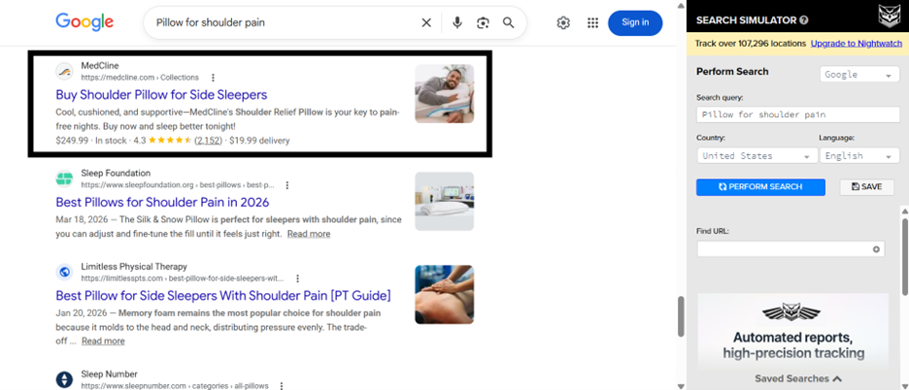This screenshot has height=390, width=909.
Task: Clear the Find URL field icon
Action: coord(876,249)
